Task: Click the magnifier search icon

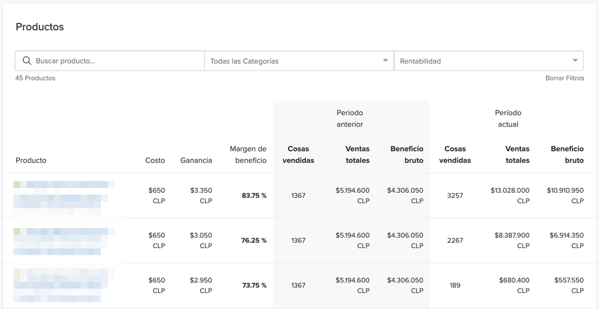Action: point(27,61)
